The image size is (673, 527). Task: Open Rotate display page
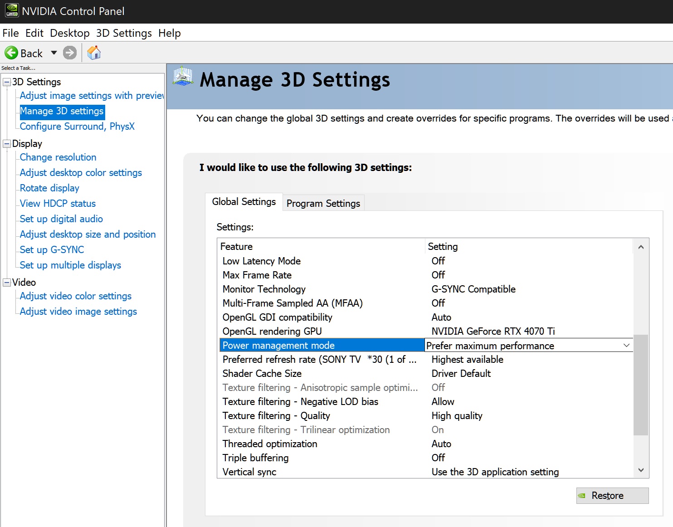[49, 188]
